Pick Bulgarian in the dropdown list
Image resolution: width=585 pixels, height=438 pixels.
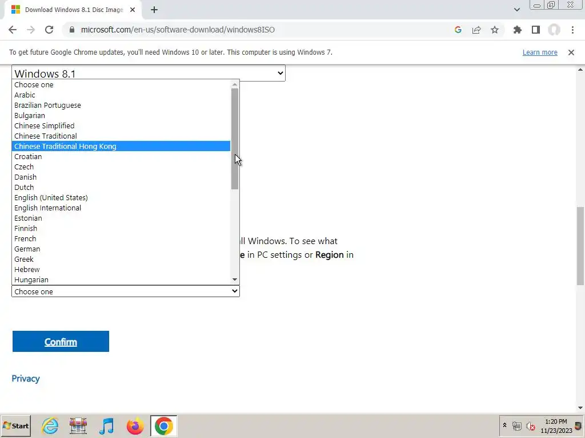tap(121, 115)
